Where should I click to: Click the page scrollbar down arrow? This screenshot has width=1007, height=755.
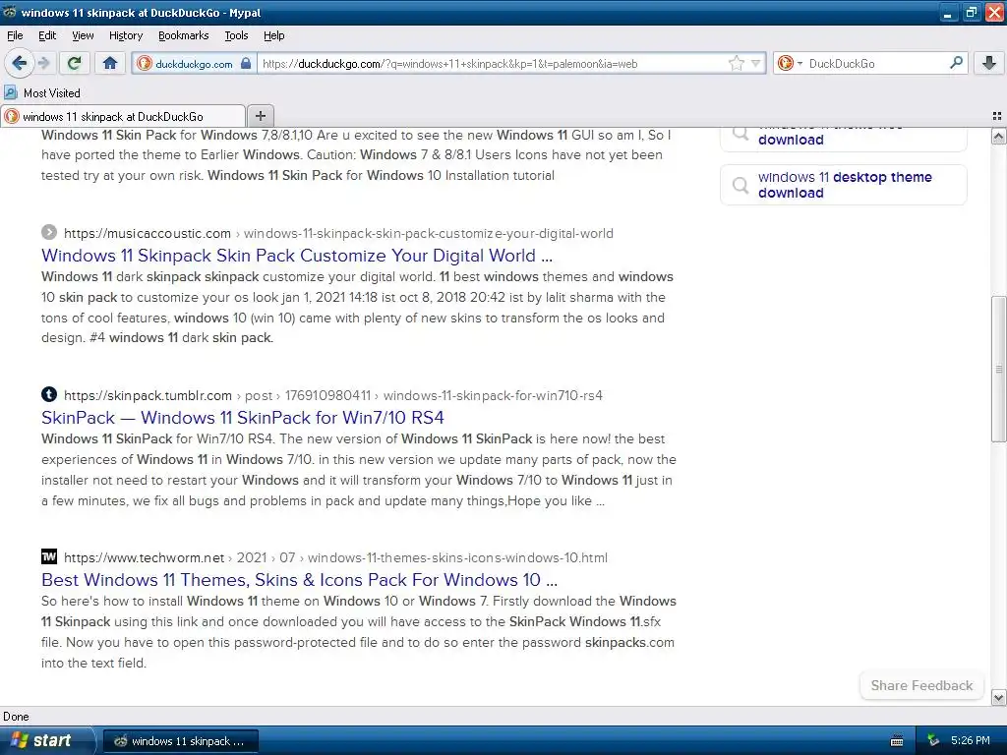[998, 697]
